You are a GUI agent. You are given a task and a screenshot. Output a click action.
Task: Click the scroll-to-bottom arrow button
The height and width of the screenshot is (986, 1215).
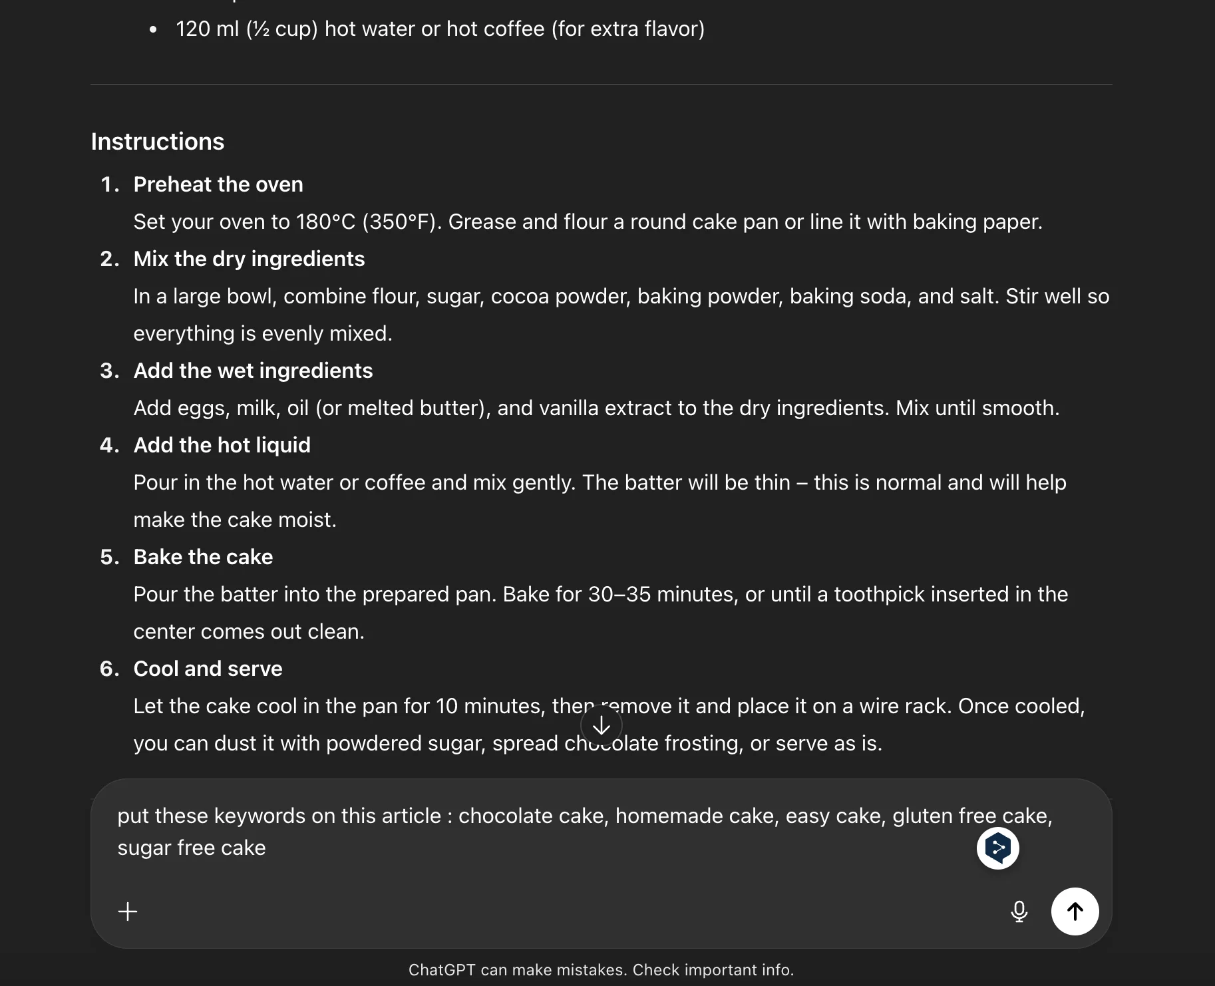tap(601, 725)
